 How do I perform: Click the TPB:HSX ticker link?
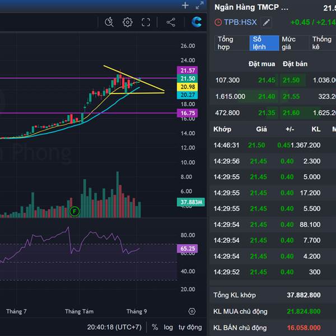tap(240, 22)
